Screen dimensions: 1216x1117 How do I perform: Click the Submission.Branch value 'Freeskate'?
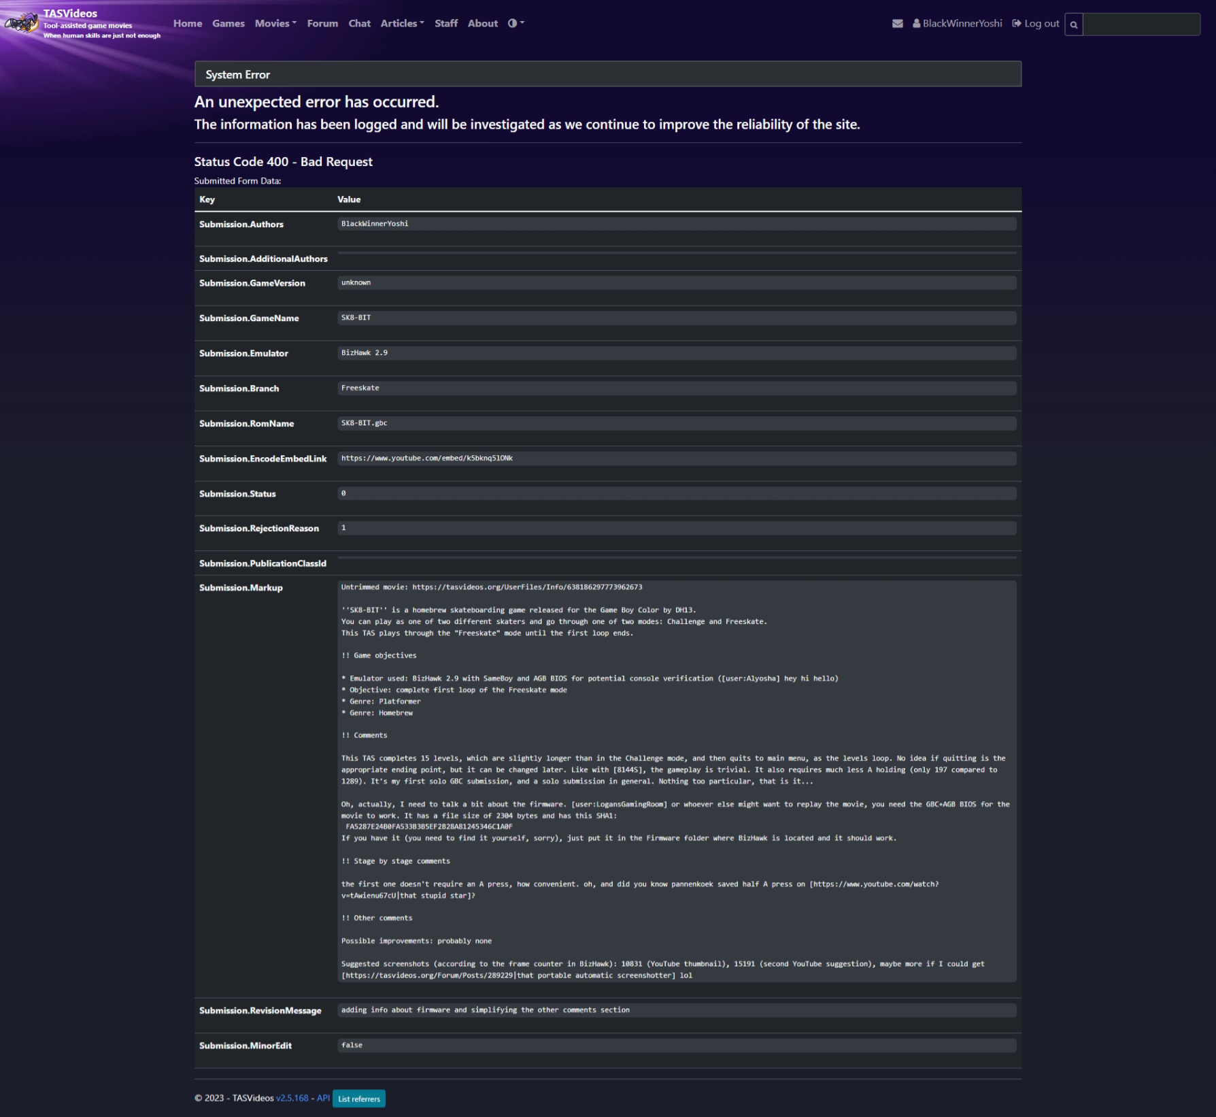coord(360,388)
